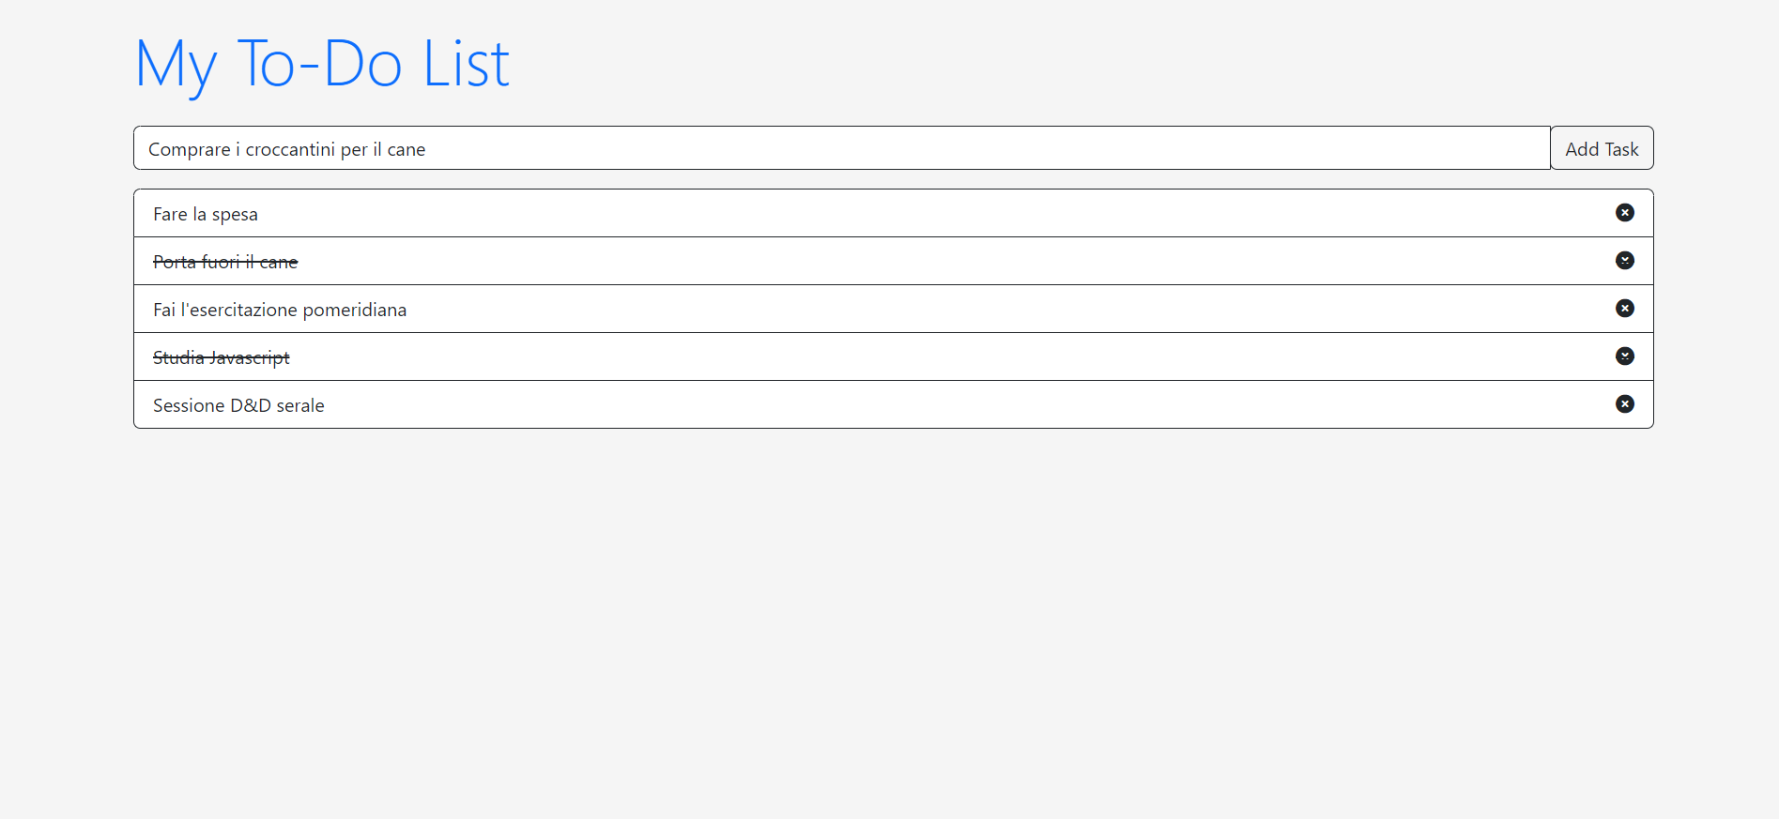The image size is (1779, 819).
Task: Click the word 'Javascript' in the fourth task
Action: point(249,357)
